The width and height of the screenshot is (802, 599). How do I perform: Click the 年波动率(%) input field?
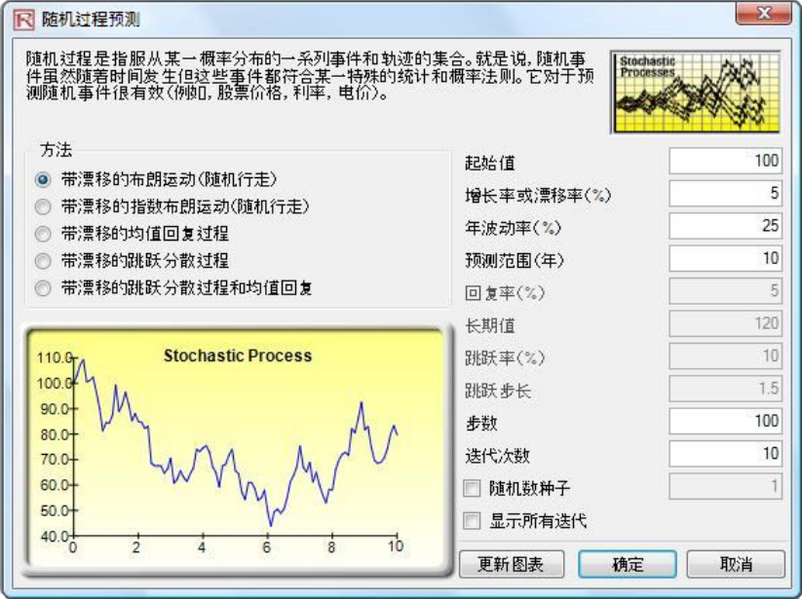point(725,226)
